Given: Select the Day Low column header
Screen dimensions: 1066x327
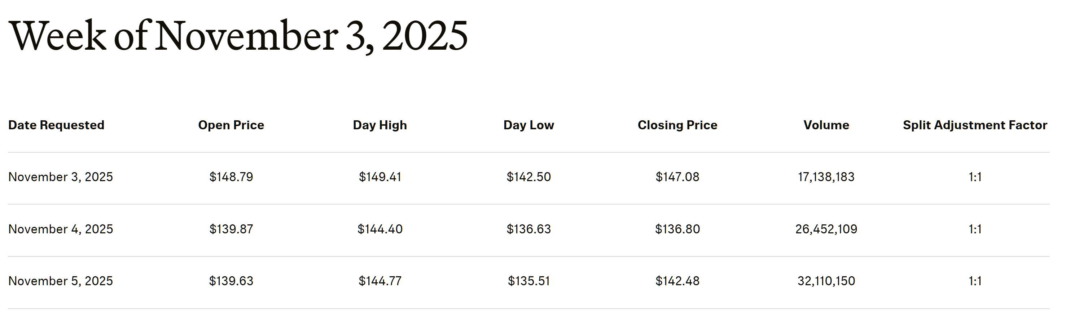Looking at the screenshot, I should pos(528,125).
